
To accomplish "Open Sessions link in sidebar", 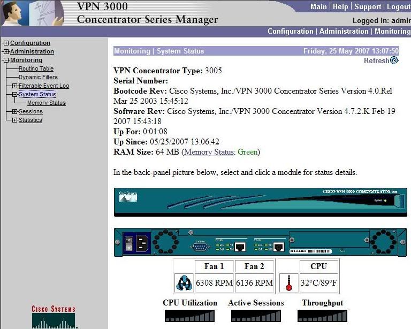I will pyautogui.click(x=31, y=112).
